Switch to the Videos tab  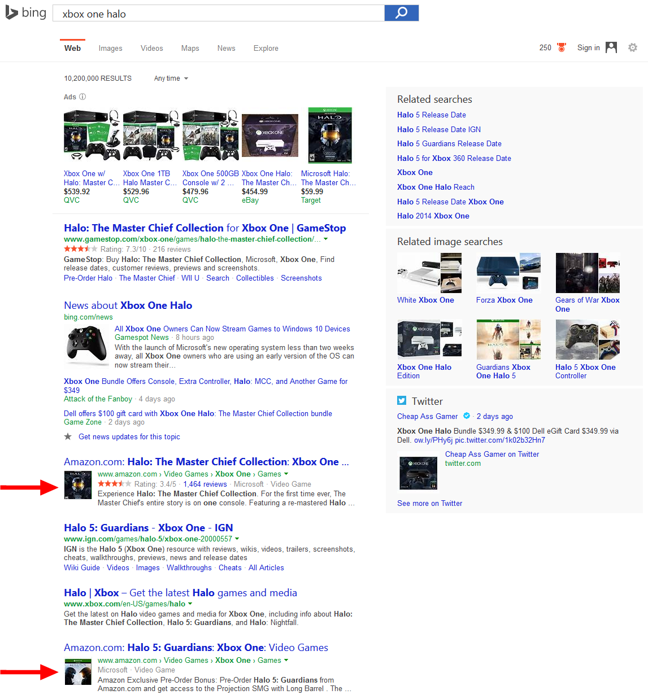tap(151, 49)
